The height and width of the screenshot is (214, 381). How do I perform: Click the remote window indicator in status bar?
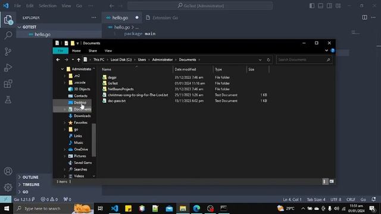coord(5,199)
